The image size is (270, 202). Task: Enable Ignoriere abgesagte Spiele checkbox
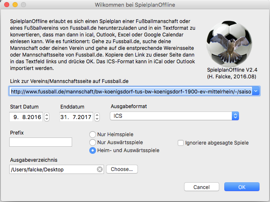coord(181,143)
